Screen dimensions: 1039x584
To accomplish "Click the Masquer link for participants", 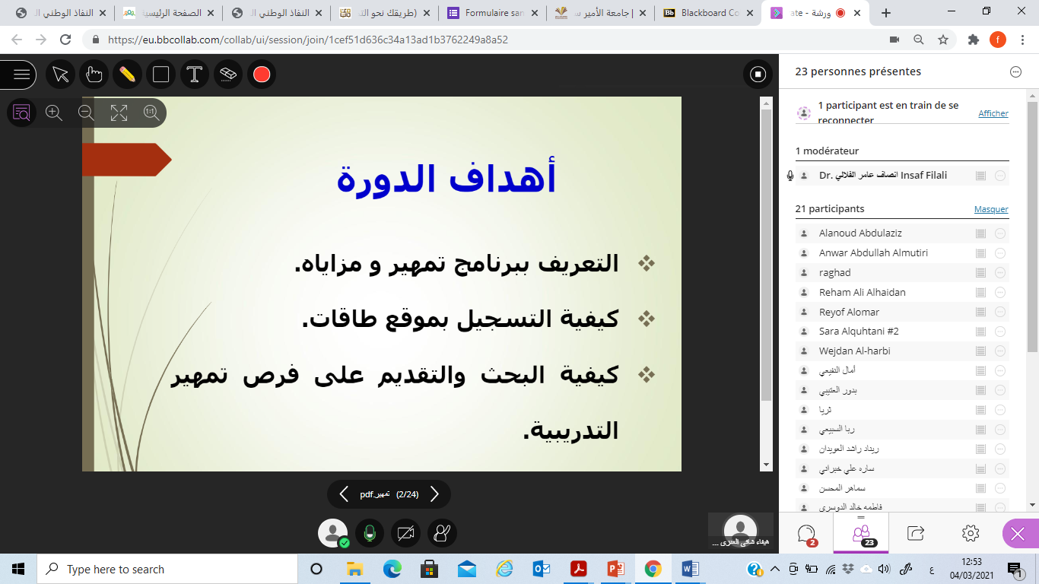I will 991,209.
